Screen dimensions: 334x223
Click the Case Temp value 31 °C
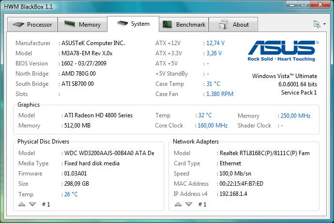click(213, 84)
